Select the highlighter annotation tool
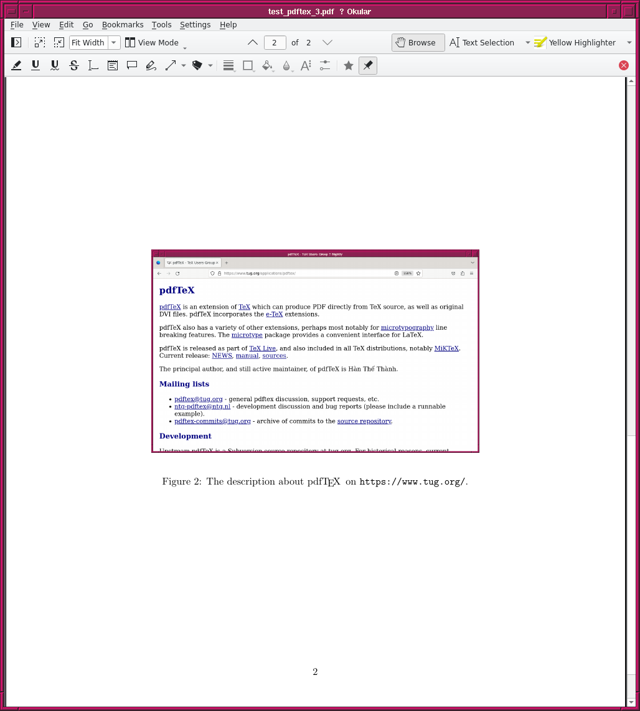The height and width of the screenshot is (711, 640). point(17,65)
